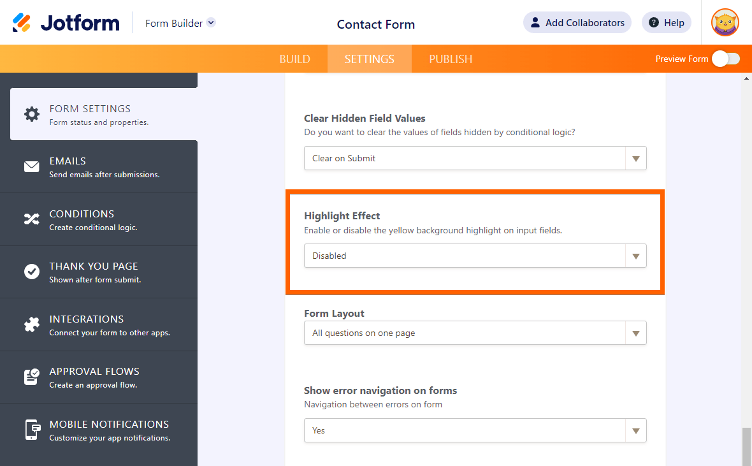
Task: Click the Integrations puzzle piece icon
Action: (x=31, y=324)
